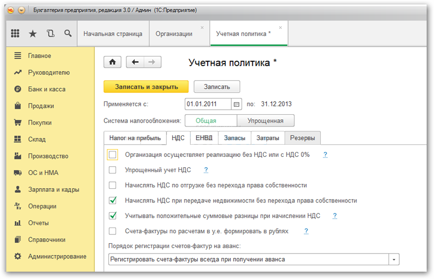The height and width of the screenshot is (279, 434).
Task: Click Записать и закрыть button
Action: pyautogui.click(x=146, y=87)
